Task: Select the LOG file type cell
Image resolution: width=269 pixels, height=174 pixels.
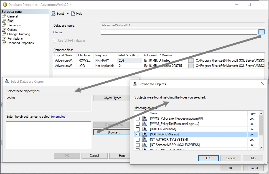Action: pyautogui.click(x=85, y=66)
